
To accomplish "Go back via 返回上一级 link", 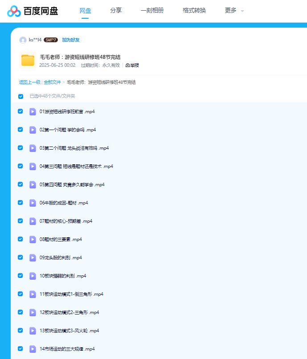I will (x=29, y=82).
